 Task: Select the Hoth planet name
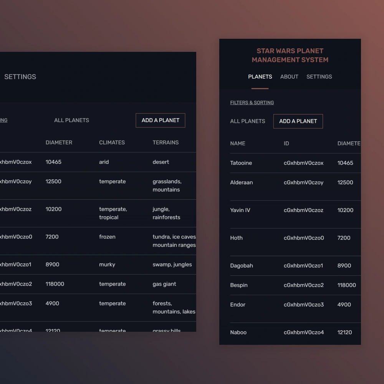click(236, 238)
